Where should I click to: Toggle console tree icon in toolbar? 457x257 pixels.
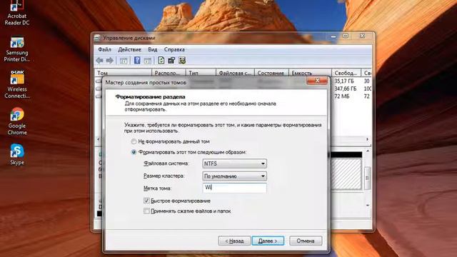pos(124,61)
